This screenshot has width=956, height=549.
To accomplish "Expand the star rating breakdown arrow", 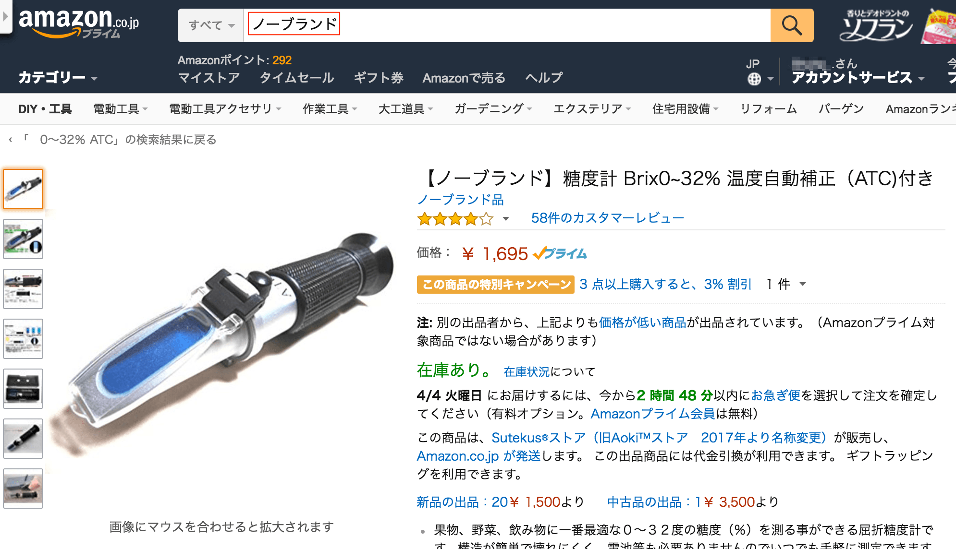I will (x=505, y=219).
